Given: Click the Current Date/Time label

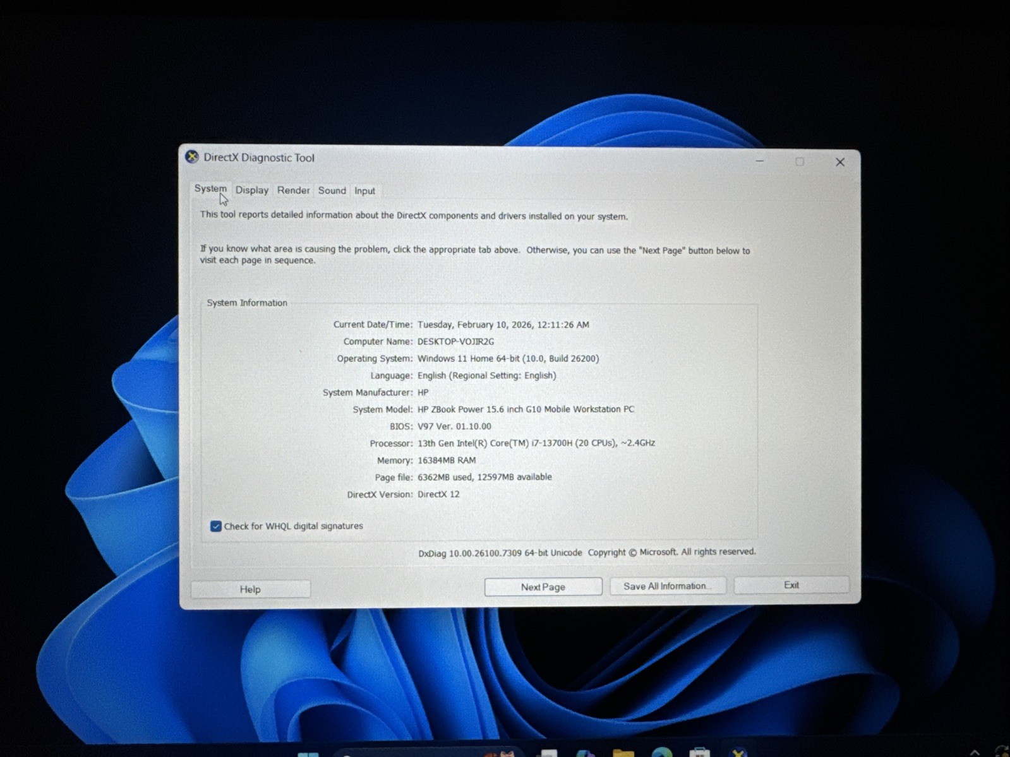Looking at the screenshot, I should tap(373, 325).
